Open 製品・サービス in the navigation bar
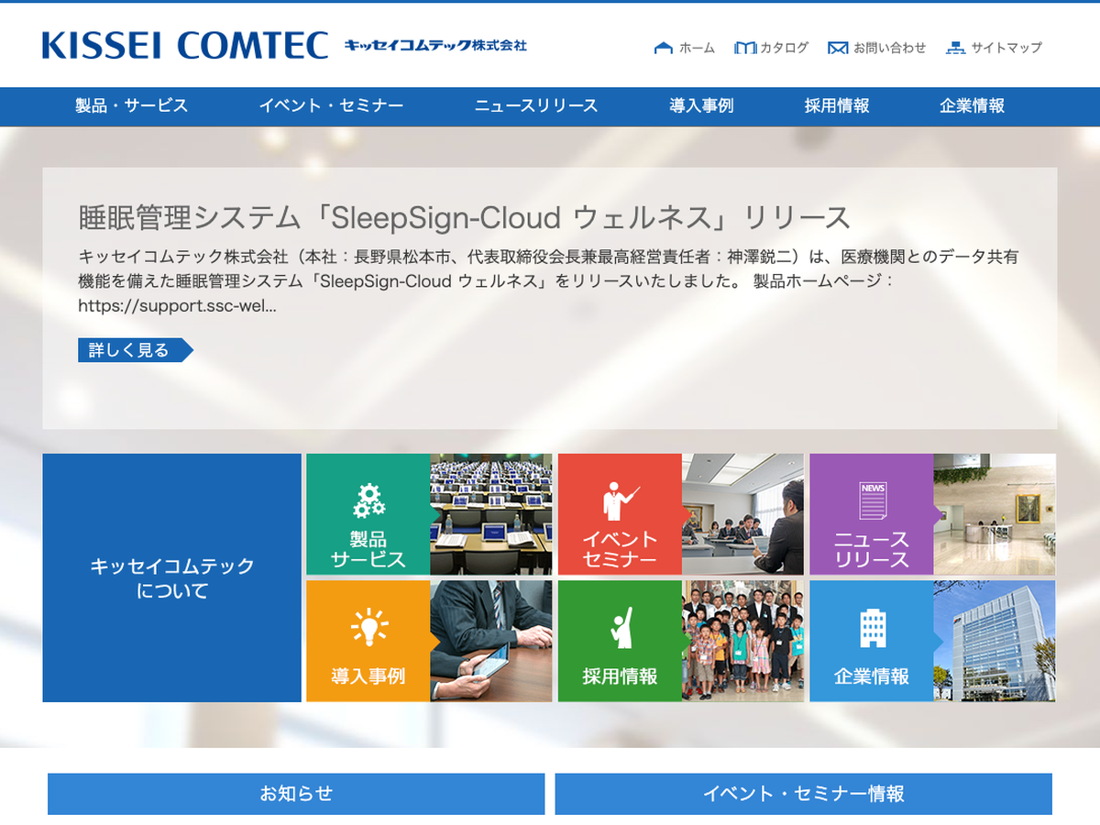The width and height of the screenshot is (1100, 825). tap(131, 106)
